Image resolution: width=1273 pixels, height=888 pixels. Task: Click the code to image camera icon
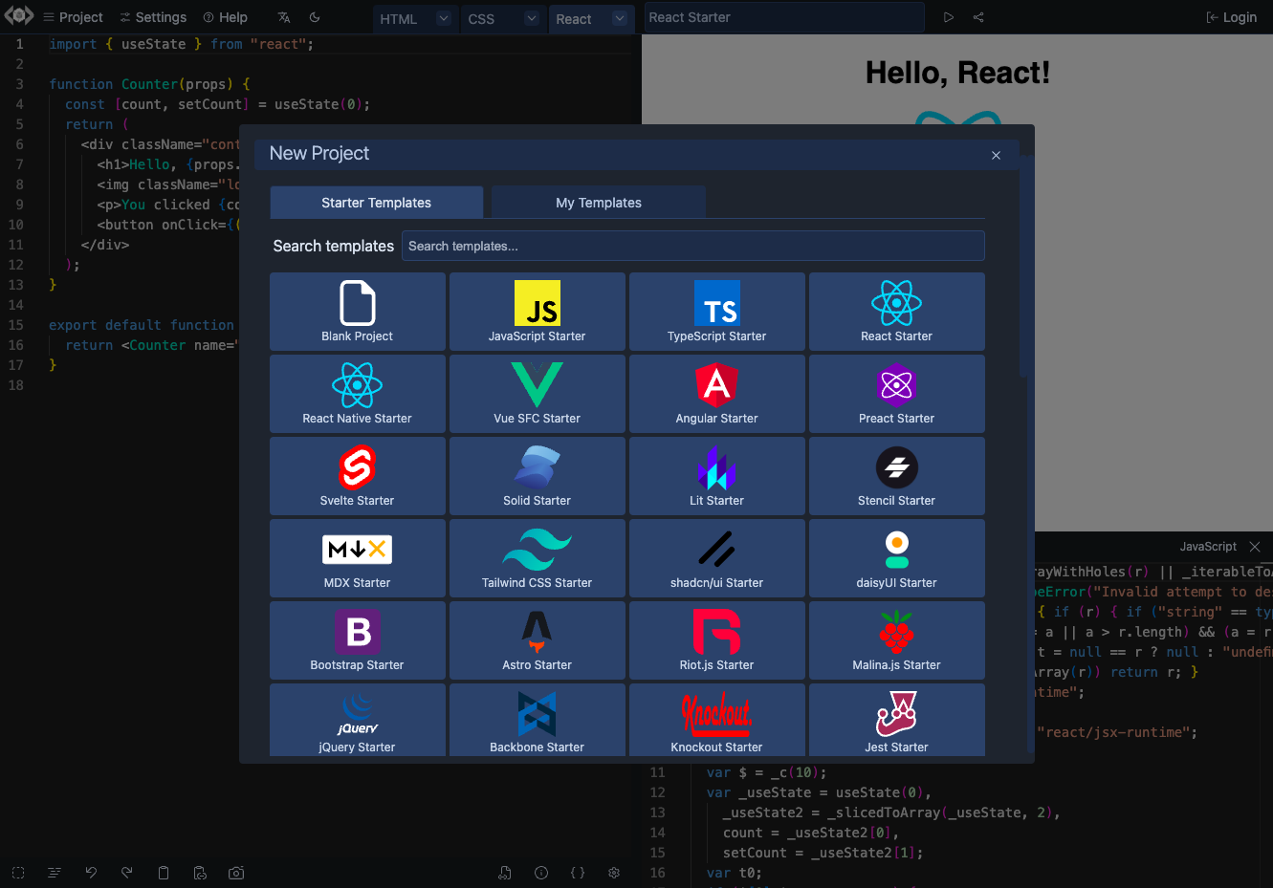click(236, 873)
